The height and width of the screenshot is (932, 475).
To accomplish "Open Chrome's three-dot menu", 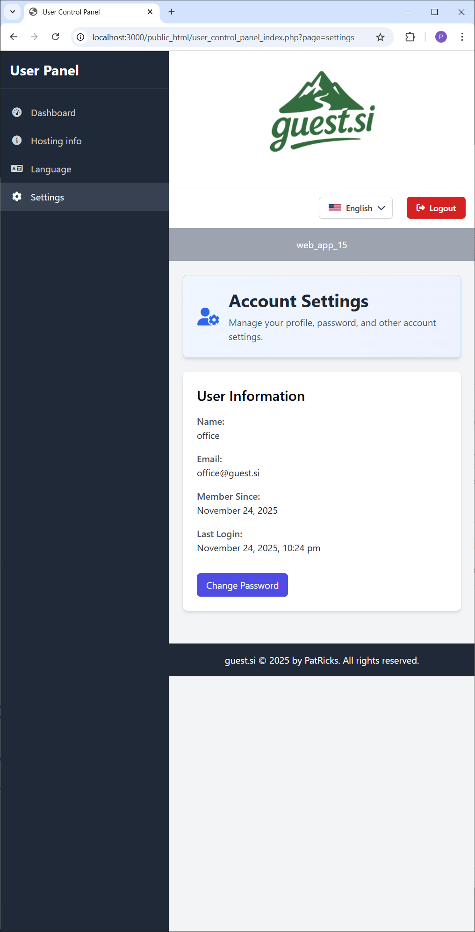I will click(462, 37).
